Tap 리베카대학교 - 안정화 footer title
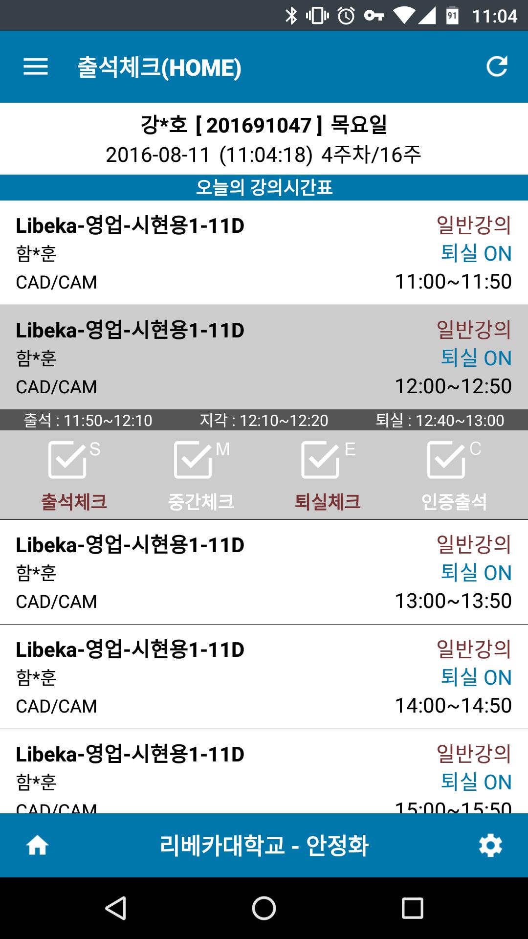Screen dimensions: 528x939 (x=264, y=845)
